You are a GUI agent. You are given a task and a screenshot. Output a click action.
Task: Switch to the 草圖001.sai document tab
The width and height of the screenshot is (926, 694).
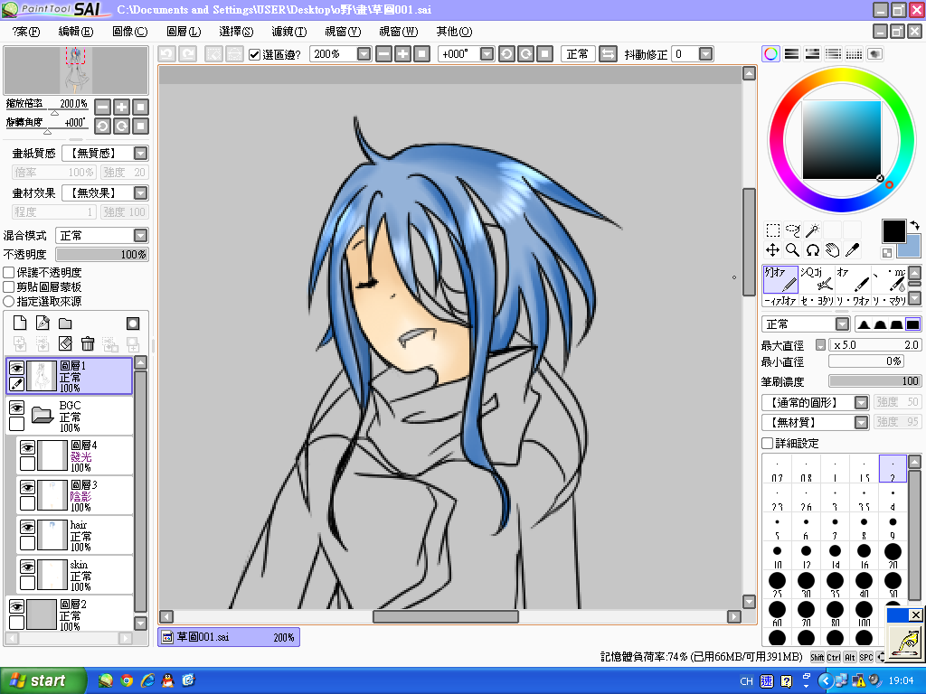point(229,637)
